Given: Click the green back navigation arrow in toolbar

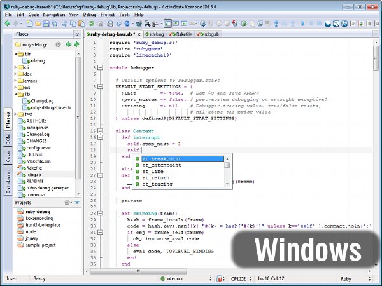Looking at the screenshot, I should click(7, 24).
